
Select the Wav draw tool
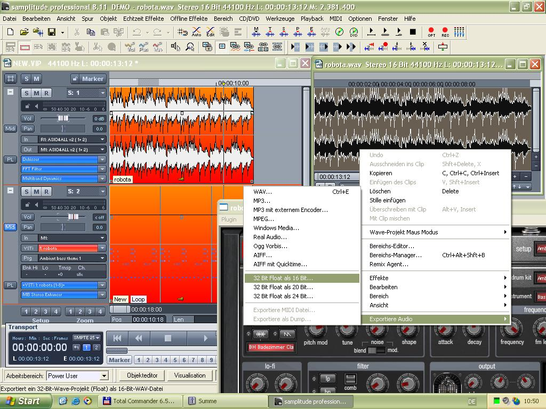[158, 47]
